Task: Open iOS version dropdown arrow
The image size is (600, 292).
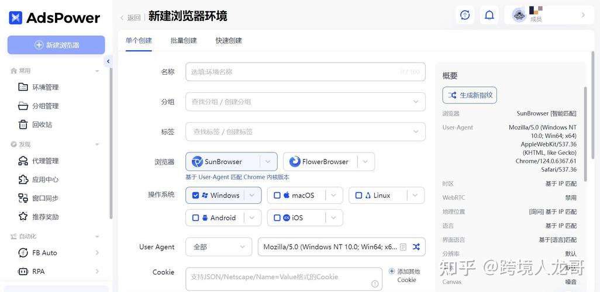Action: pos(334,218)
